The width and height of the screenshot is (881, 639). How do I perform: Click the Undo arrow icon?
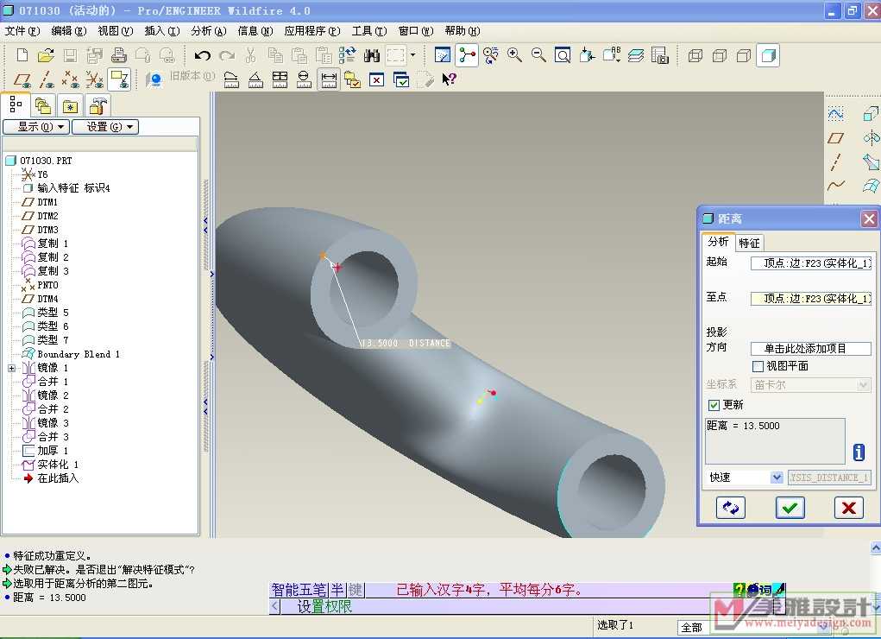click(x=202, y=55)
